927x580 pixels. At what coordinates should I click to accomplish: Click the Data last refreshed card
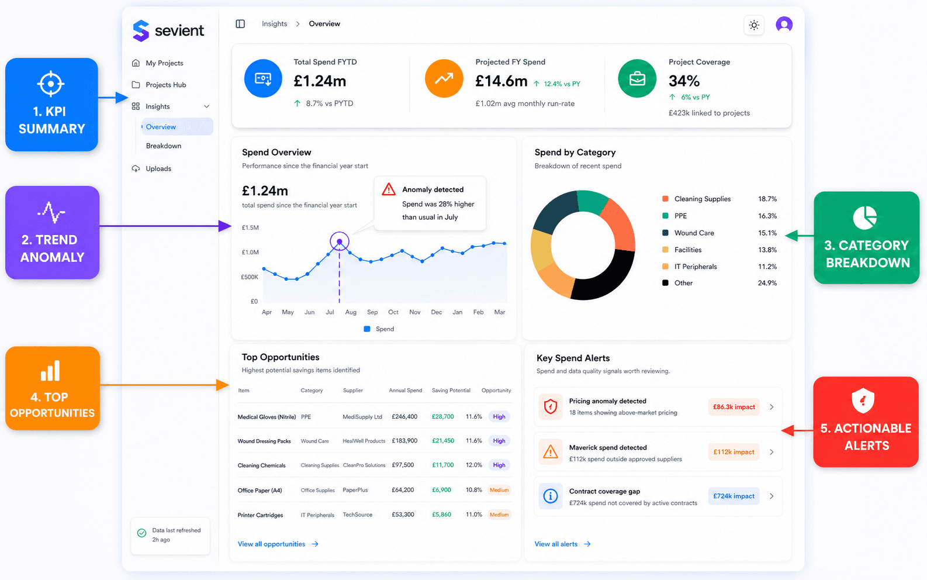170,536
